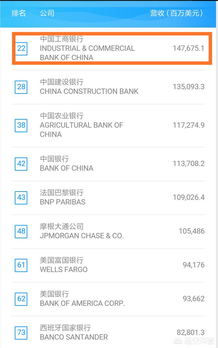Viewport: 218px width, 348px height.
Task: Click the rank 22 badge
Action: coord(21,48)
